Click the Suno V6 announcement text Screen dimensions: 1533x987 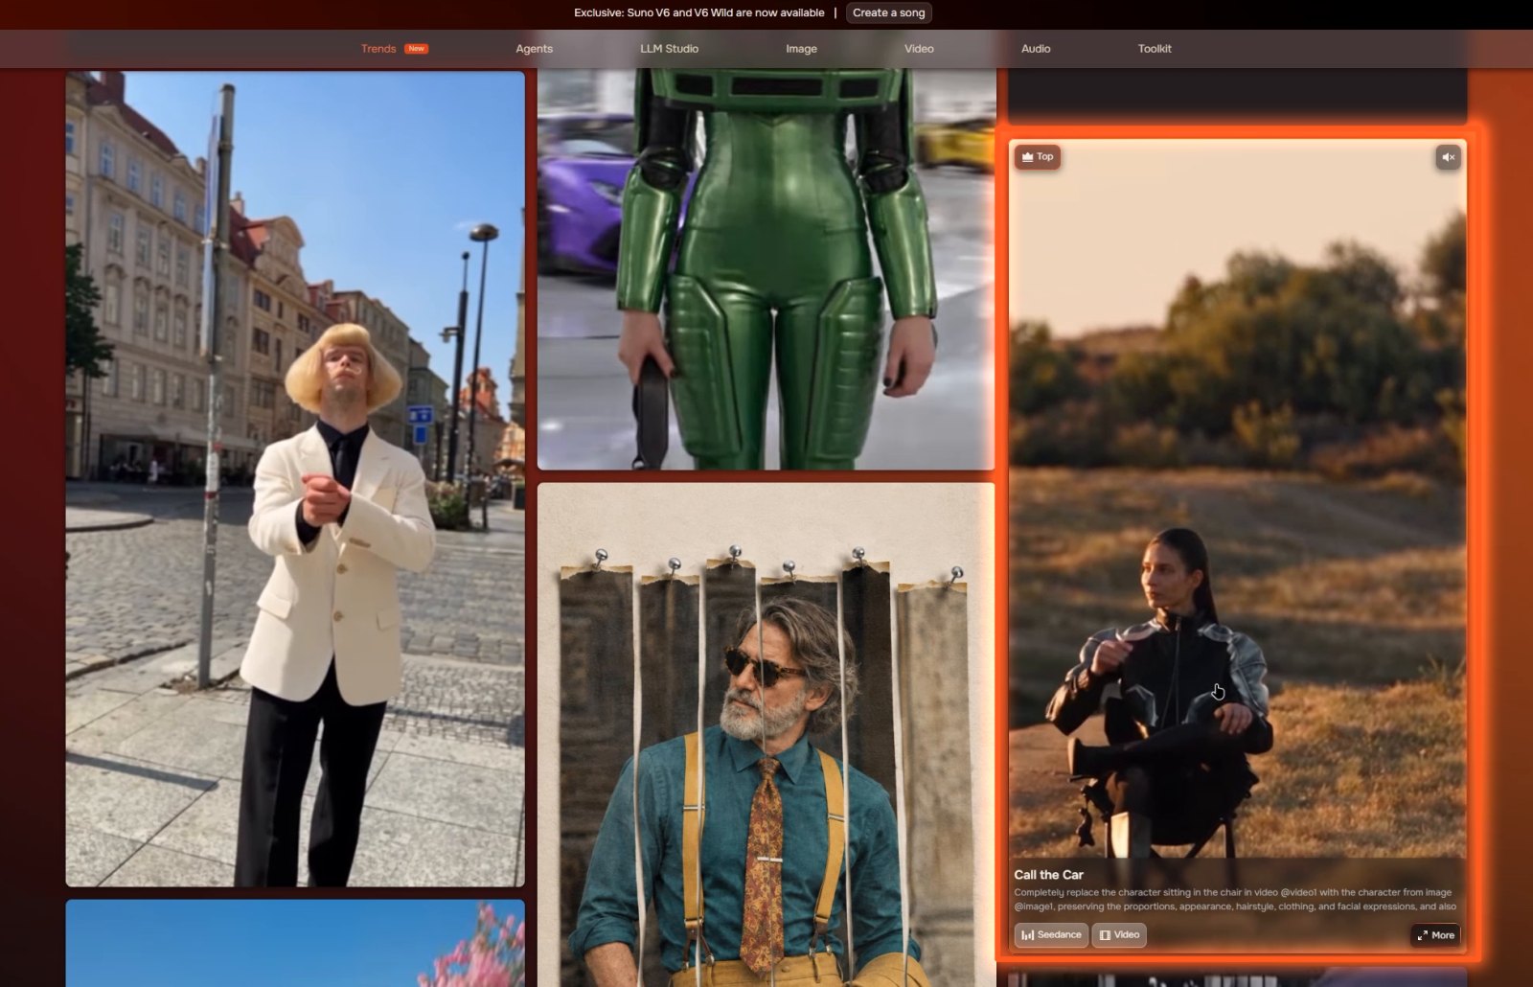point(698,13)
